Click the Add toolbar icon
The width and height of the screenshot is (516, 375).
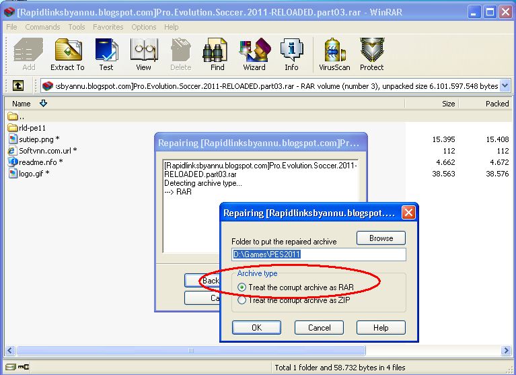(29, 54)
